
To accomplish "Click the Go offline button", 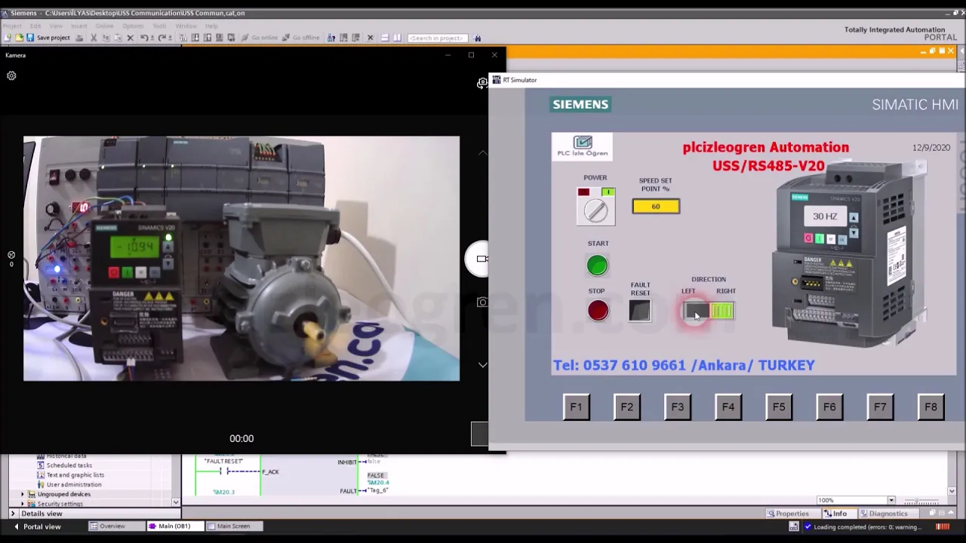I will point(301,38).
